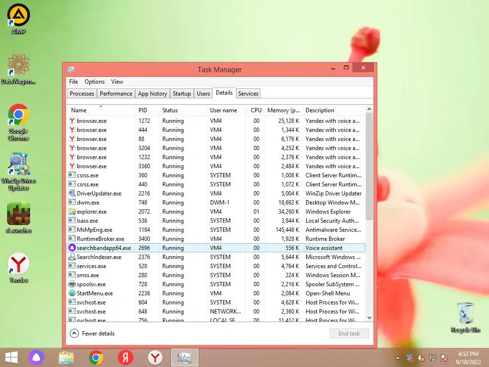
Task: Select the WinZip Driver Updater desktop icon
Action: tap(19, 172)
